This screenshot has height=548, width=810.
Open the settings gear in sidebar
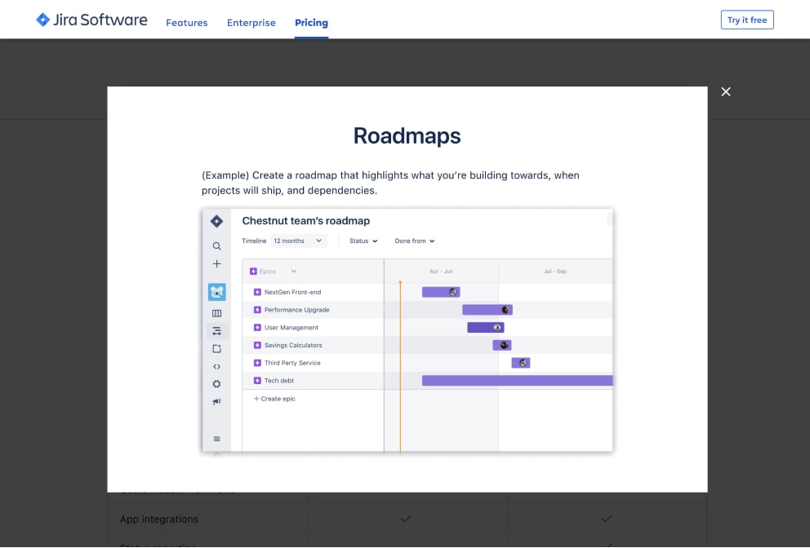(216, 384)
